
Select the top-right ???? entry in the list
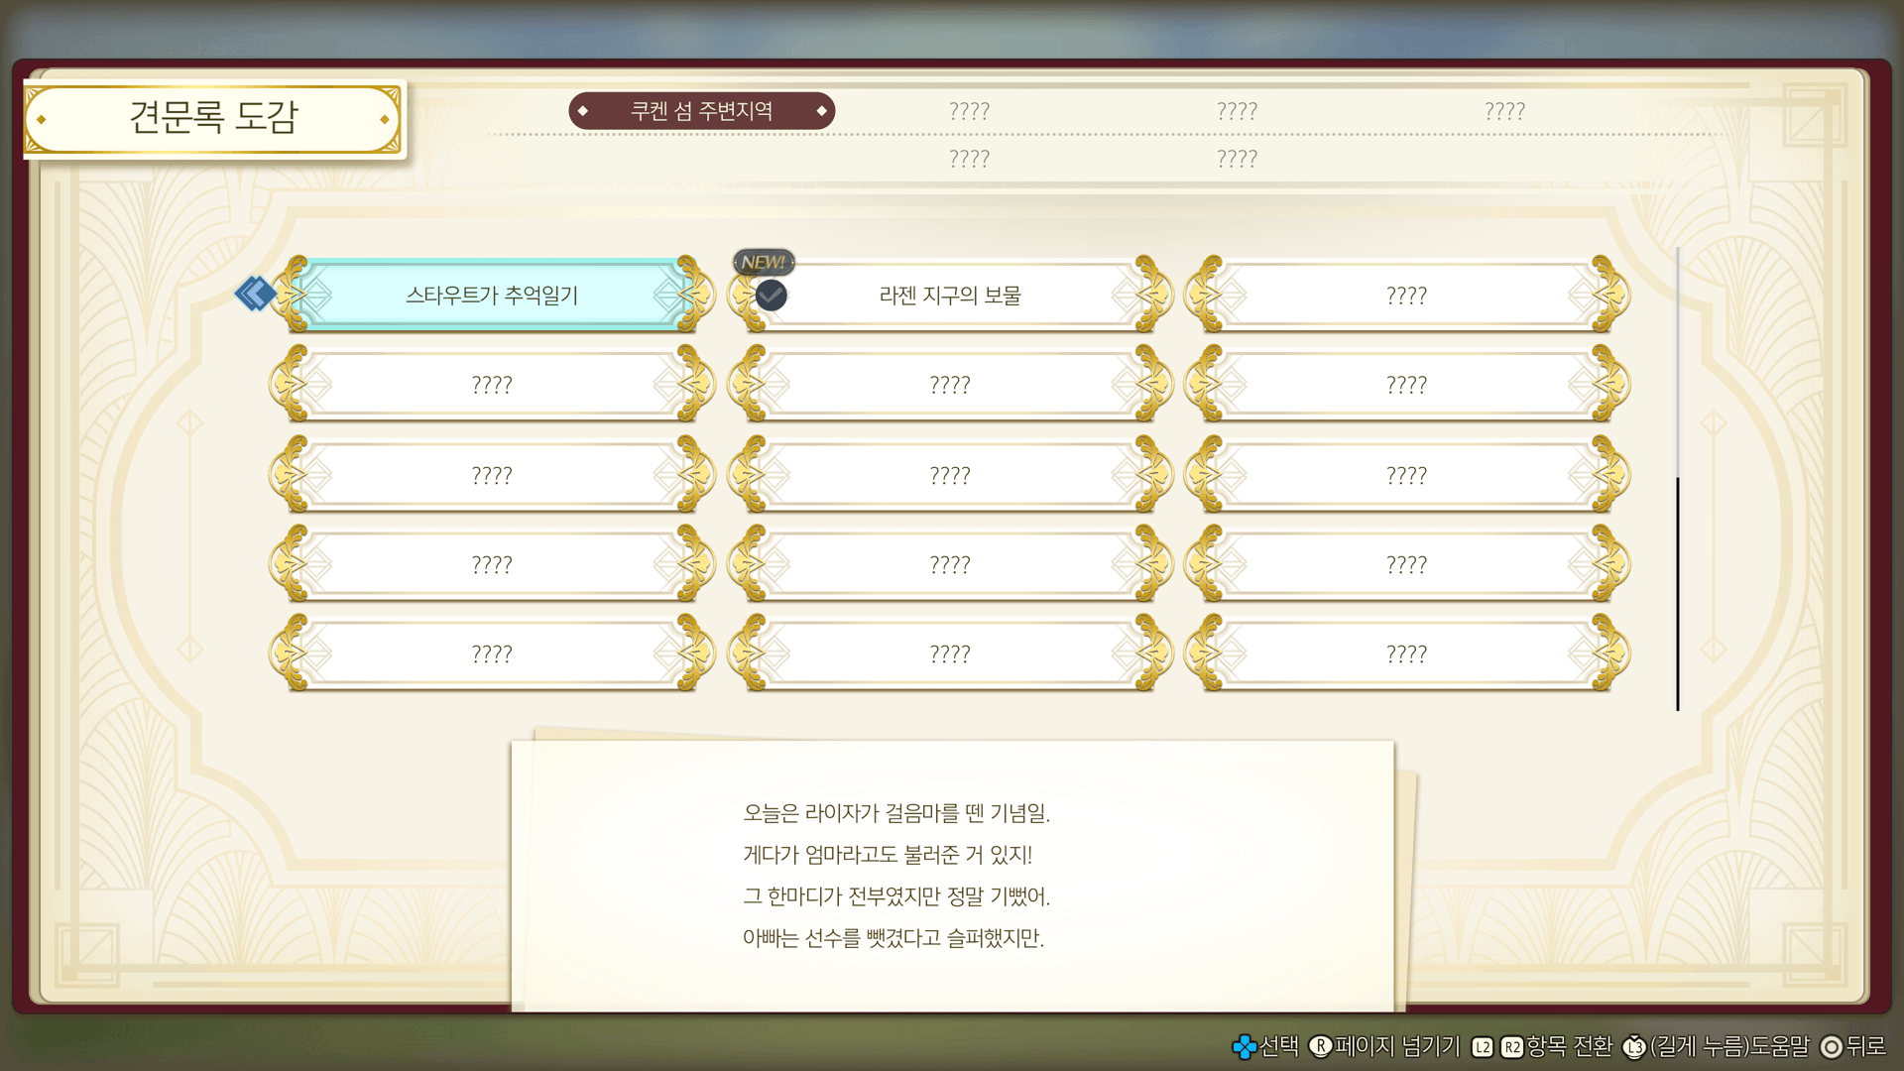point(1406,295)
